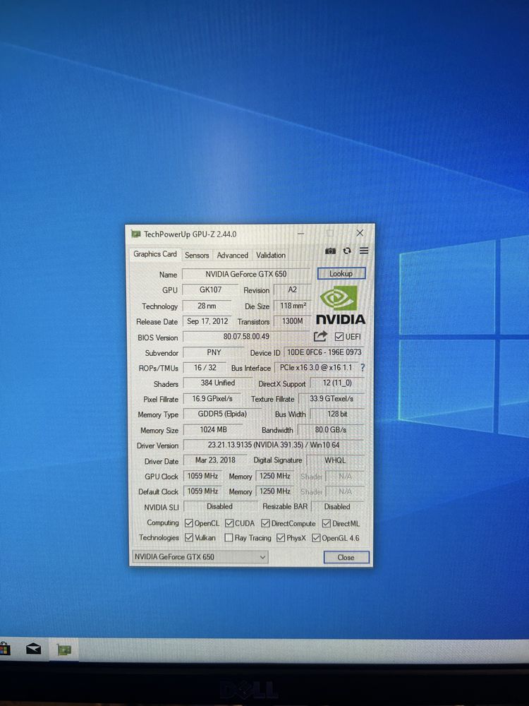Toggle the Ray Tracing checkbox
The width and height of the screenshot is (529, 706).
click(x=229, y=537)
